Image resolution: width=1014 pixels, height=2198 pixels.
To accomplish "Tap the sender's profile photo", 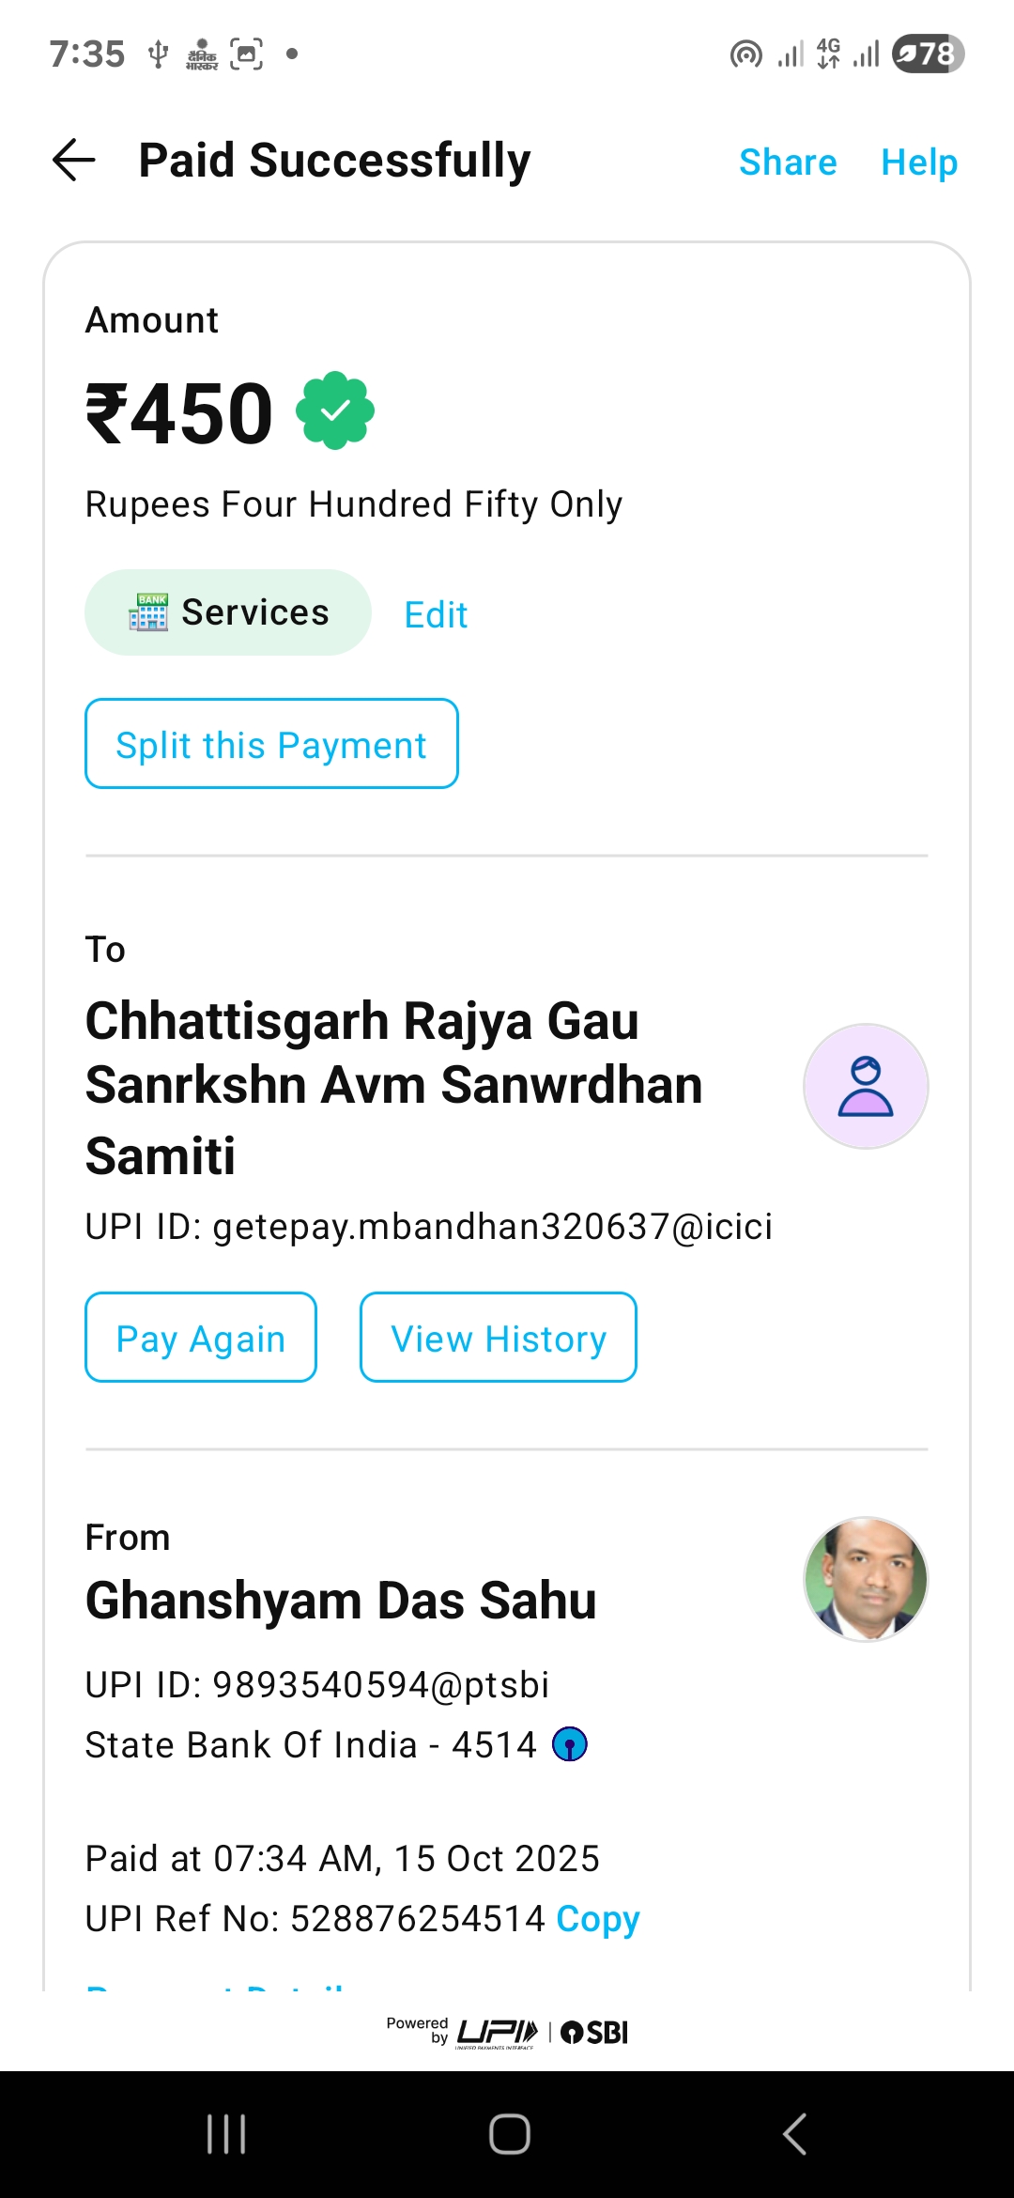I will pyautogui.click(x=866, y=1579).
